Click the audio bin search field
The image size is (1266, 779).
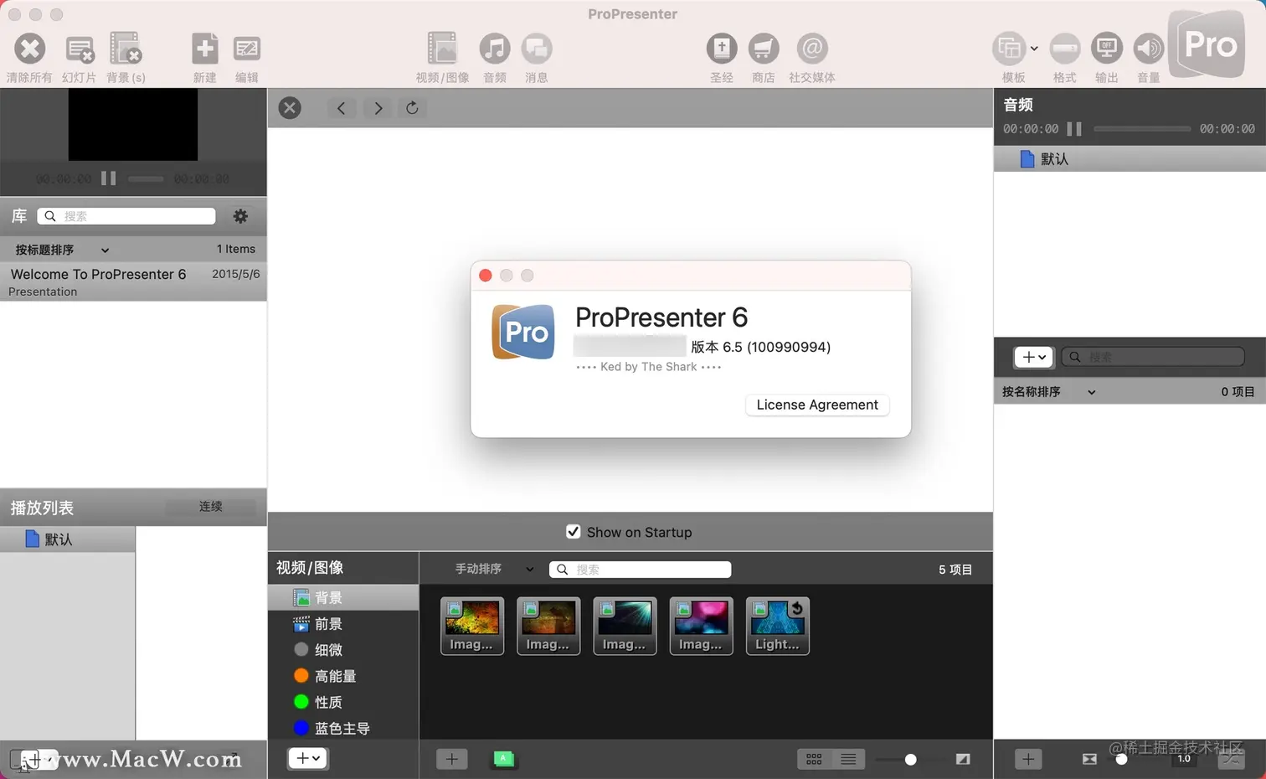click(1153, 357)
